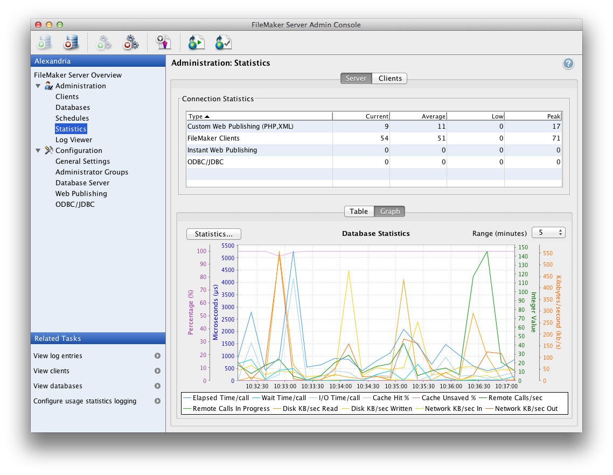
Task: Click Network KB/sec Out legend entry
Action: [x=521, y=409]
